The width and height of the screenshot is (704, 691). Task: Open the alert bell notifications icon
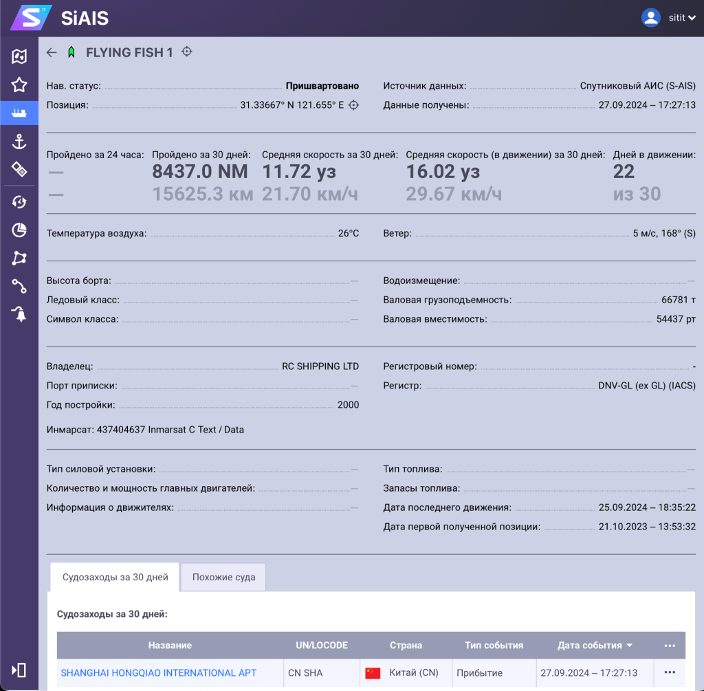coord(19,314)
